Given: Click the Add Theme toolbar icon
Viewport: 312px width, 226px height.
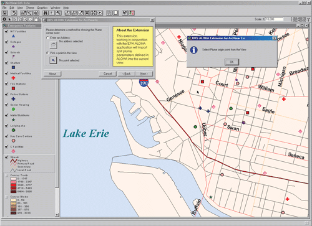Looking at the screenshot, I should point(14,13).
